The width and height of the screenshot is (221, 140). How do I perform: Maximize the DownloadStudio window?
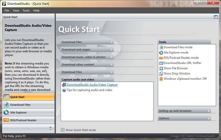click(204, 2)
